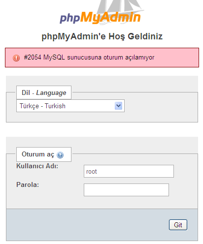Open the help icon beside Oturum aç
The image size is (203, 244).
60,155
